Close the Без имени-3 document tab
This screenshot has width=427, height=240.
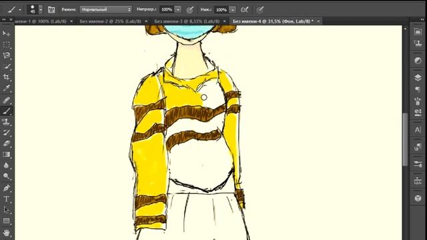point(224,21)
